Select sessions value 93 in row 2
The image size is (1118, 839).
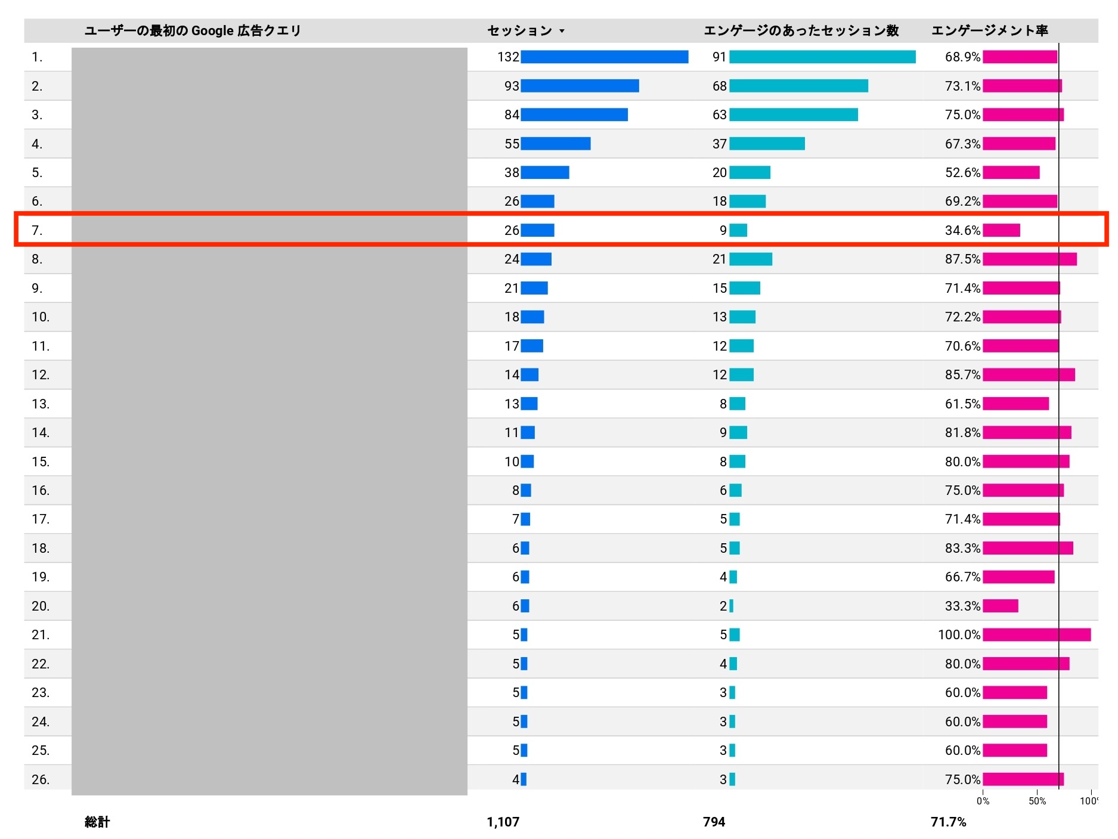512,86
